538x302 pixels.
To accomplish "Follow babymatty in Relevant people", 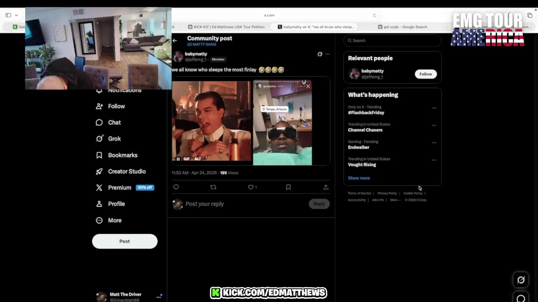I will click(425, 74).
